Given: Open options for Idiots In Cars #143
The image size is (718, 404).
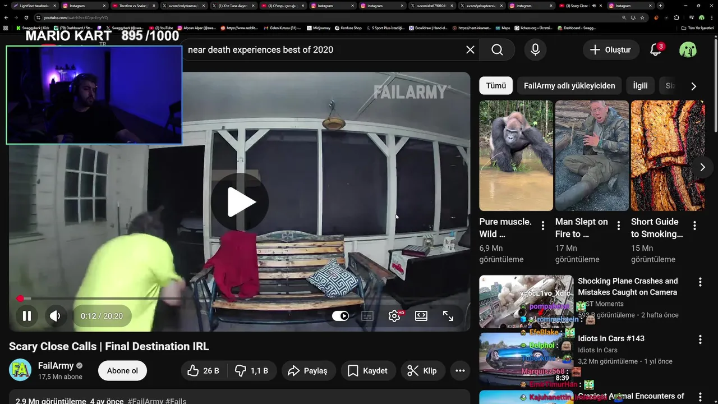Looking at the screenshot, I should (699, 339).
